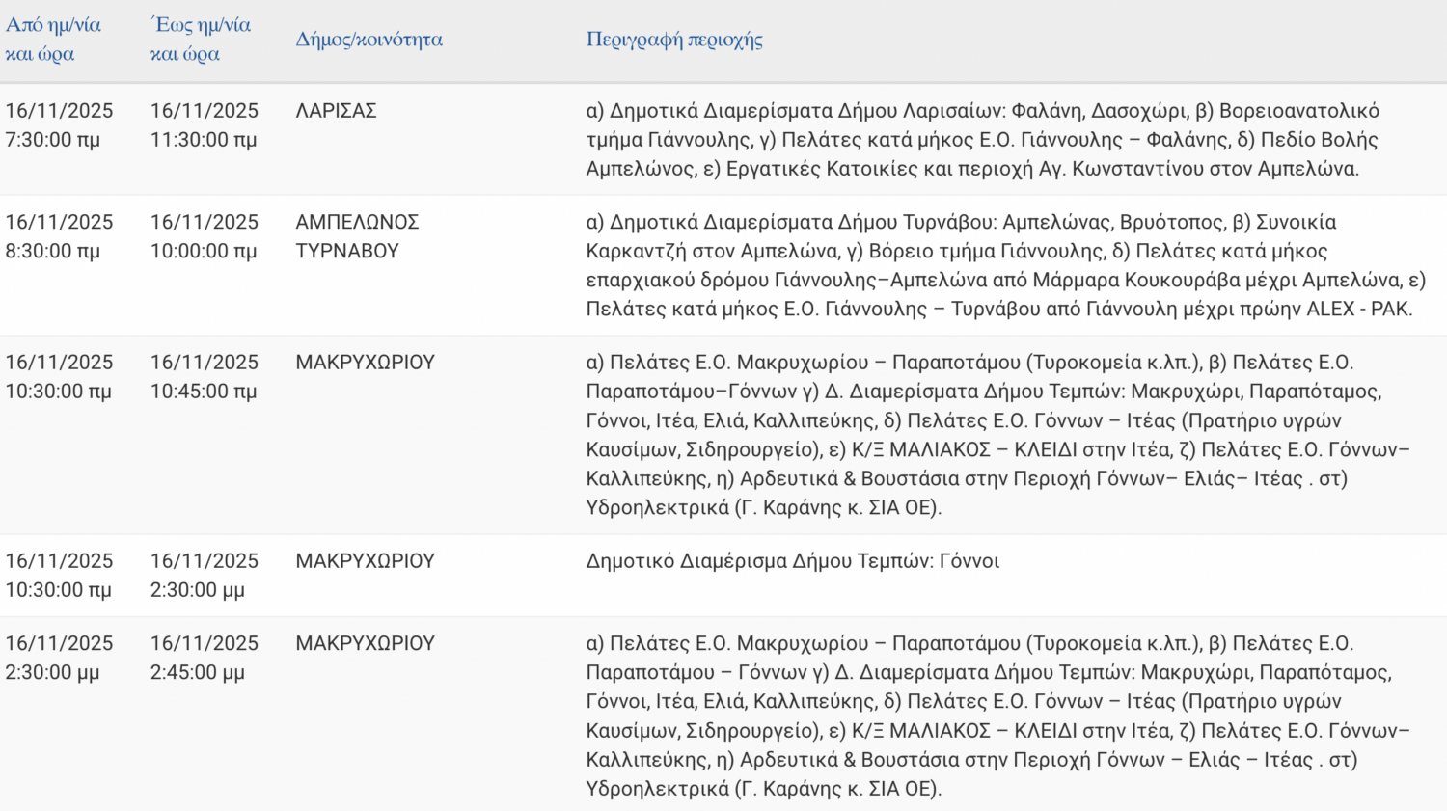The height and width of the screenshot is (811, 1447).
Task: Click the 8:30:00 πμ start time cell
Action: pos(53,251)
